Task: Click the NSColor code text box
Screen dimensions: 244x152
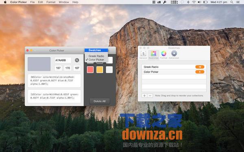Action: coord(54,81)
